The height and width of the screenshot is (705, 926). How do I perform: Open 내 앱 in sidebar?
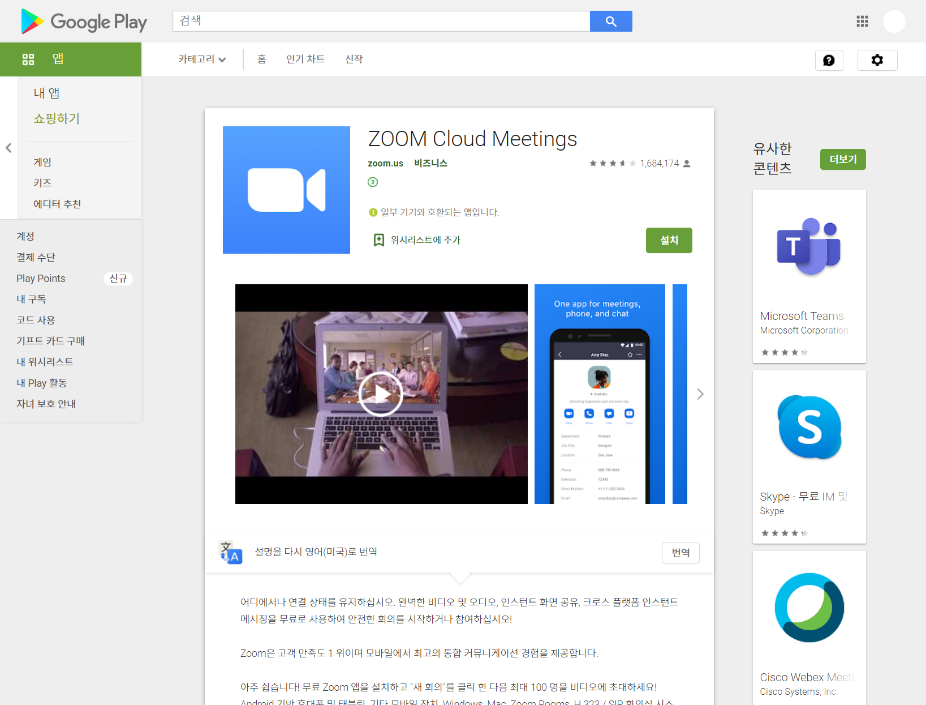[46, 93]
